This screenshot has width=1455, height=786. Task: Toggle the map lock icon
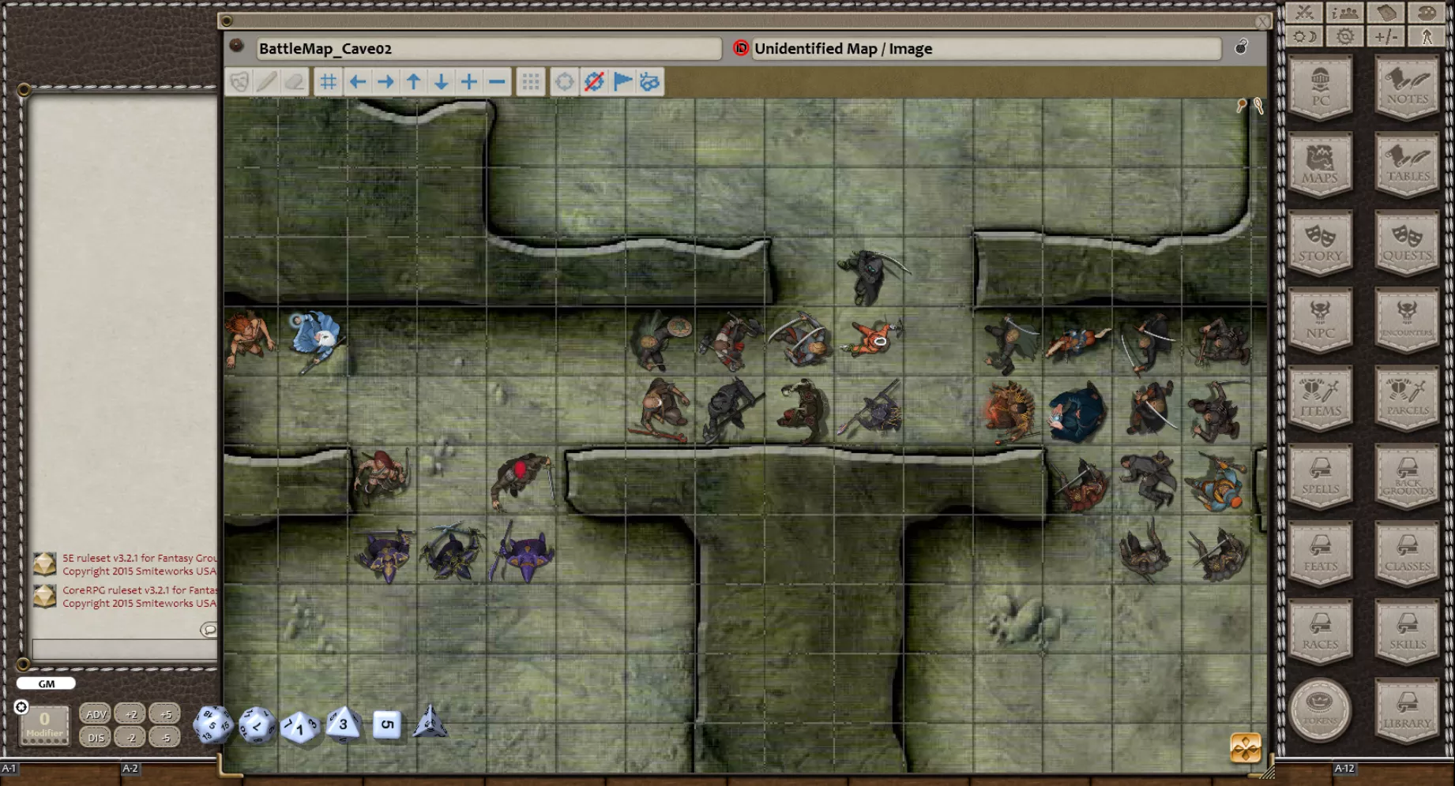(x=1242, y=47)
